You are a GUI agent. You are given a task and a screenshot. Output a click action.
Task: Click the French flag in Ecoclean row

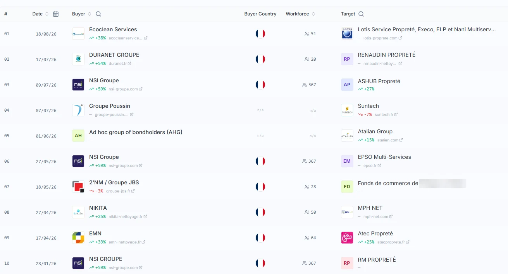(x=260, y=34)
